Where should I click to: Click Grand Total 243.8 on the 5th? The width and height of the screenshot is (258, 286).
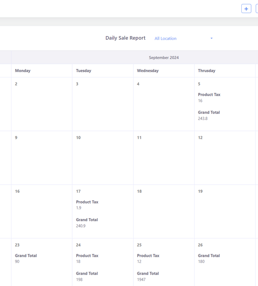(209, 116)
